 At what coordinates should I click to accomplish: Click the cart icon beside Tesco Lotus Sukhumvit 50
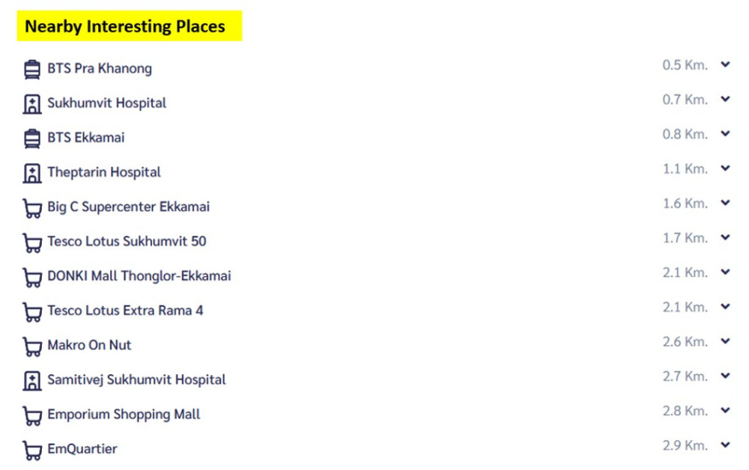32,243
